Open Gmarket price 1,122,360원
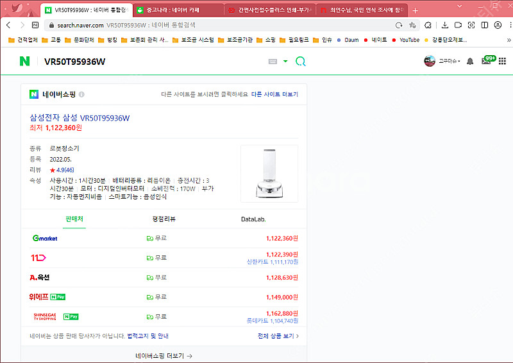Image resolution: width=513 pixels, height=363 pixels. 282,239
